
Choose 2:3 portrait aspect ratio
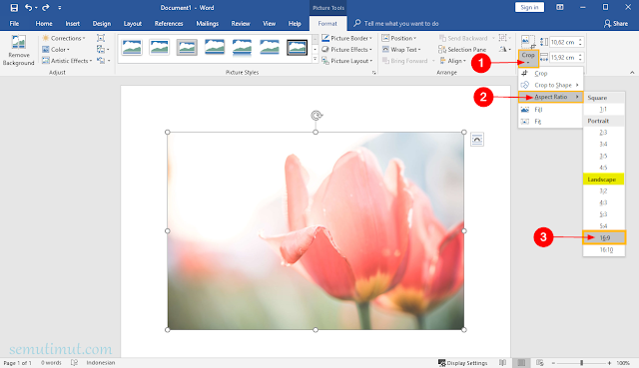coord(603,133)
